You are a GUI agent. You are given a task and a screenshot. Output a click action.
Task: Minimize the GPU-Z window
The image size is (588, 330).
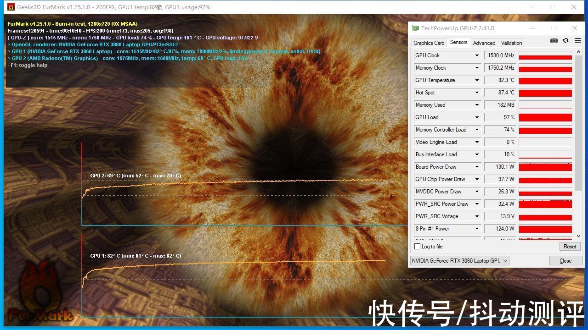pos(532,28)
